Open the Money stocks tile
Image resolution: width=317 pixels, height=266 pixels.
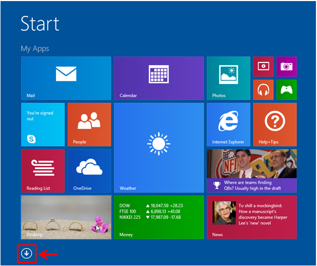click(159, 217)
